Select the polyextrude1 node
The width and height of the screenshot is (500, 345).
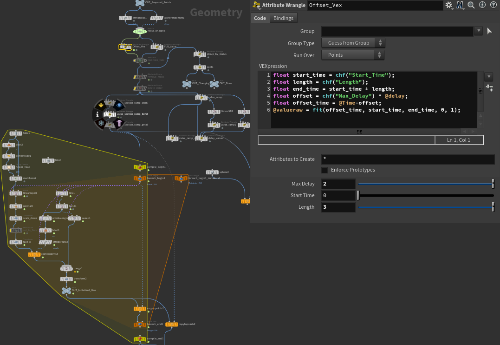point(9,156)
